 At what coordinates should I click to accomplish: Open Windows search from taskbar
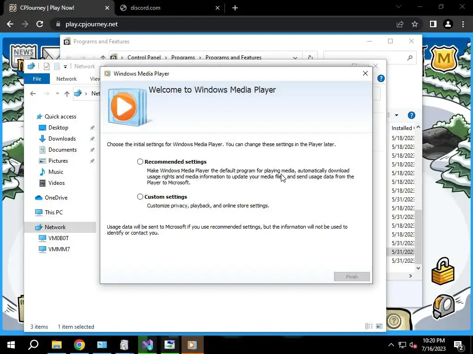(33, 345)
